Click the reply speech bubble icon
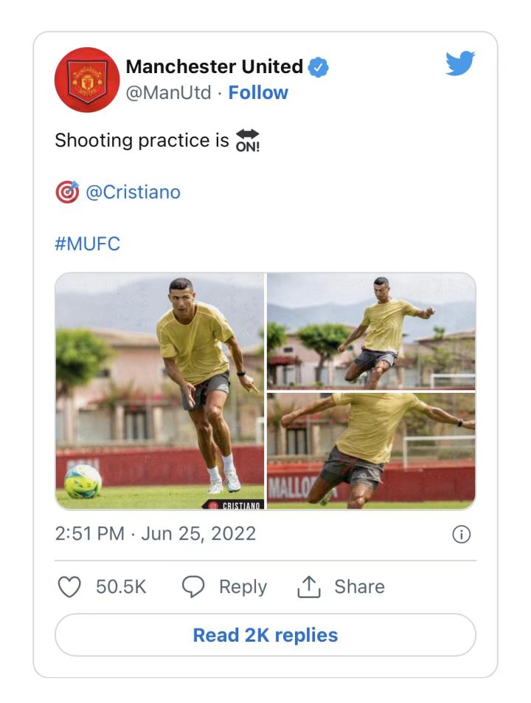The image size is (531, 703). click(x=193, y=587)
